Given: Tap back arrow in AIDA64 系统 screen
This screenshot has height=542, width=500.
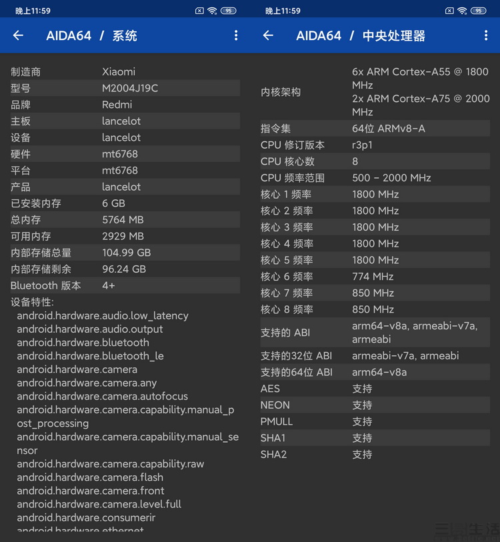Looking at the screenshot, I should click(x=18, y=35).
